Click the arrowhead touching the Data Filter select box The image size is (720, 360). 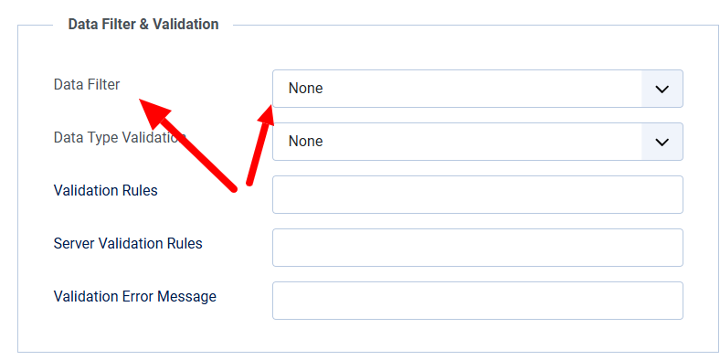(267, 115)
